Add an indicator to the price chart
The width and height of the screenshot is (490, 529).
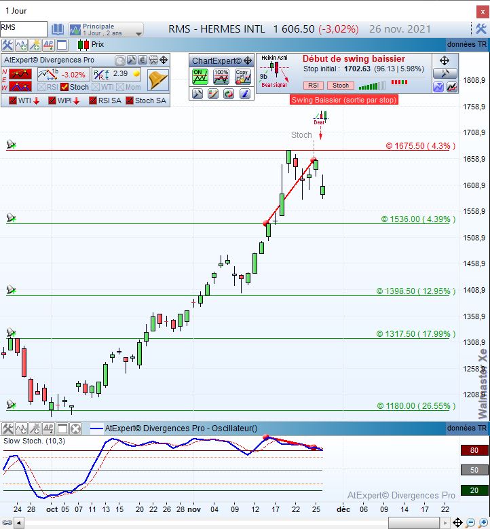tap(21, 45)
